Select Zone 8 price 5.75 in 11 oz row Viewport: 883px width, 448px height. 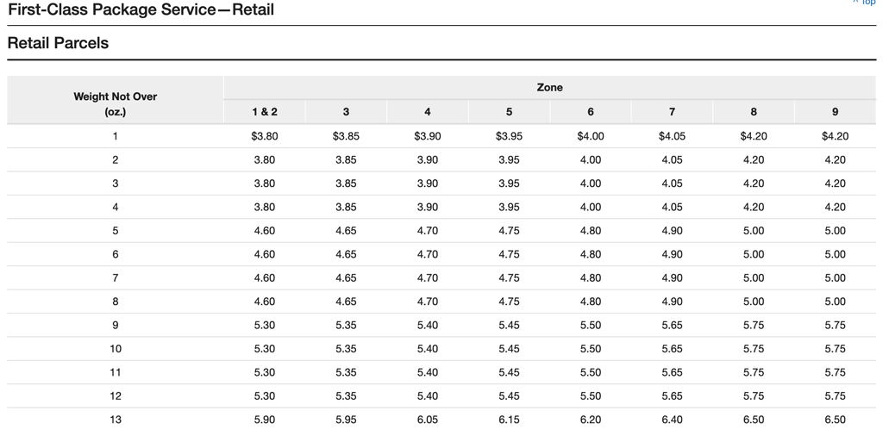tap(754, 372)
